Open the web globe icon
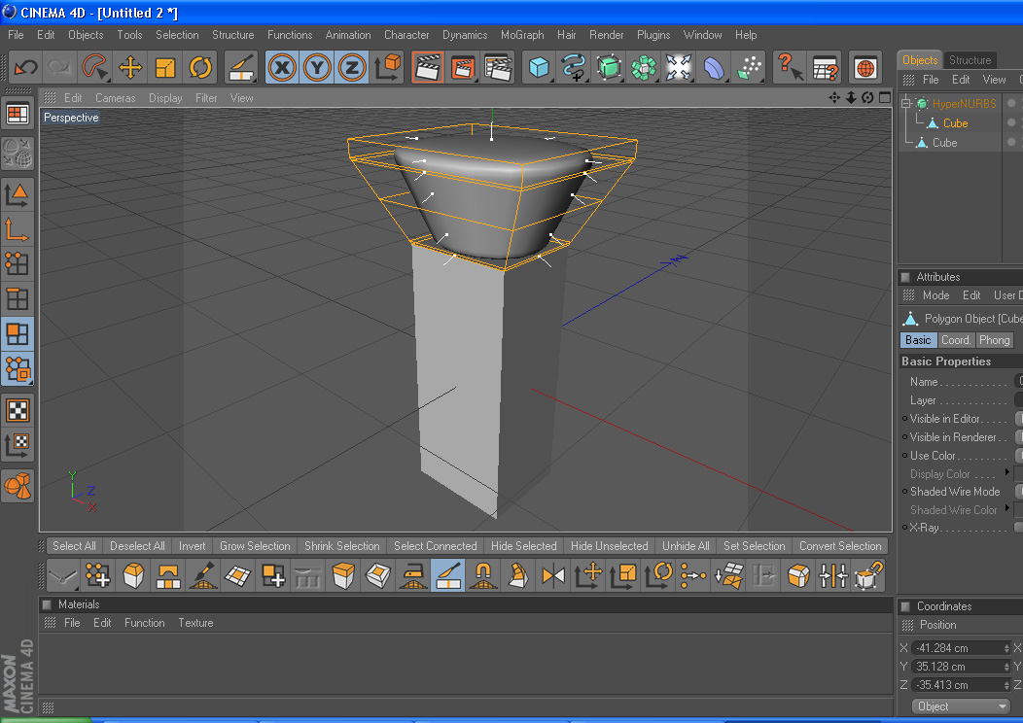The image size is (1023, 723). point(865,67)
